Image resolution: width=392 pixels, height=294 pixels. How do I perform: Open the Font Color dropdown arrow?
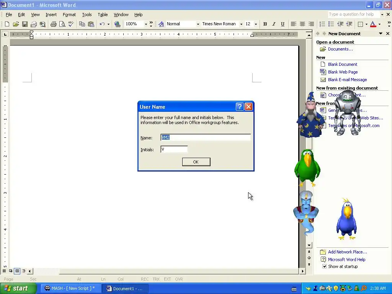(x=379, y=24)
